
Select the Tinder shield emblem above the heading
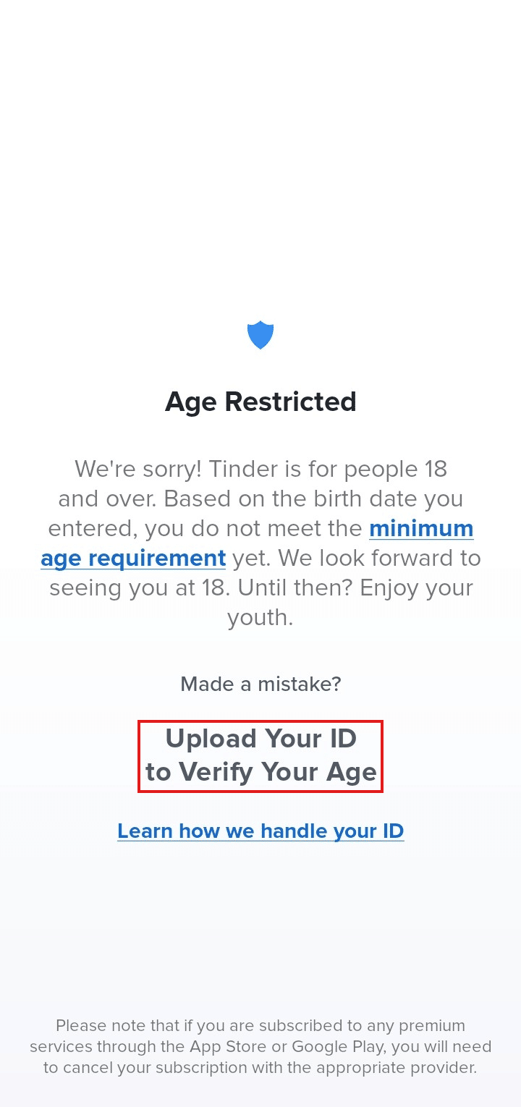coord(260,334)
